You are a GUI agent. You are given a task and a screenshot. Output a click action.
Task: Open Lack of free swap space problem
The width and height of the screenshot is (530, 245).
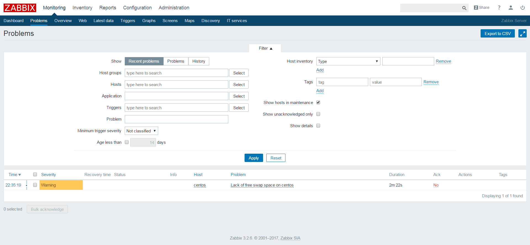point(262,185)
